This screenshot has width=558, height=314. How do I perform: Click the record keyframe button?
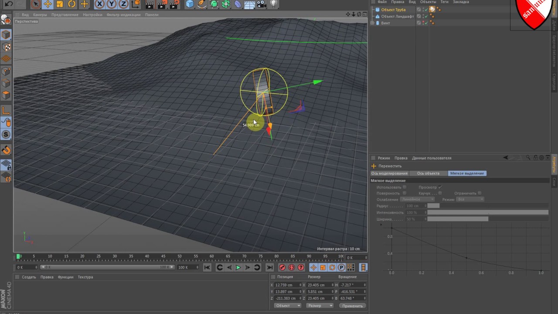282,267
